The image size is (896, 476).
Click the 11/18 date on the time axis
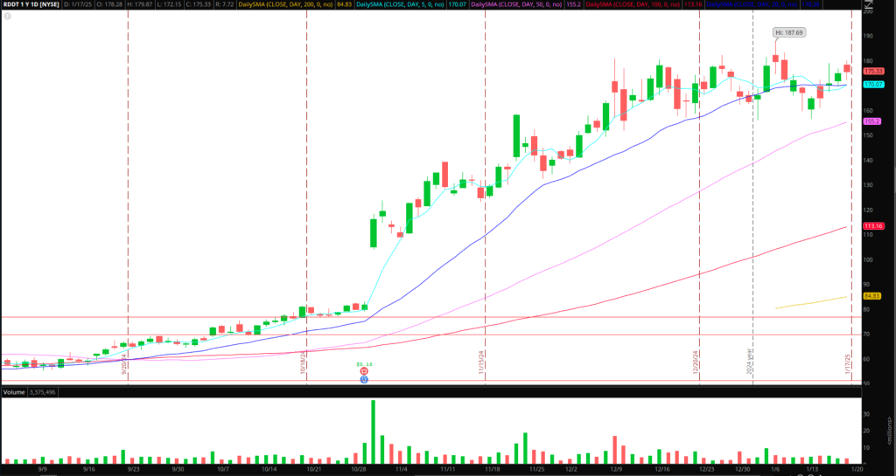coord(493,469)
